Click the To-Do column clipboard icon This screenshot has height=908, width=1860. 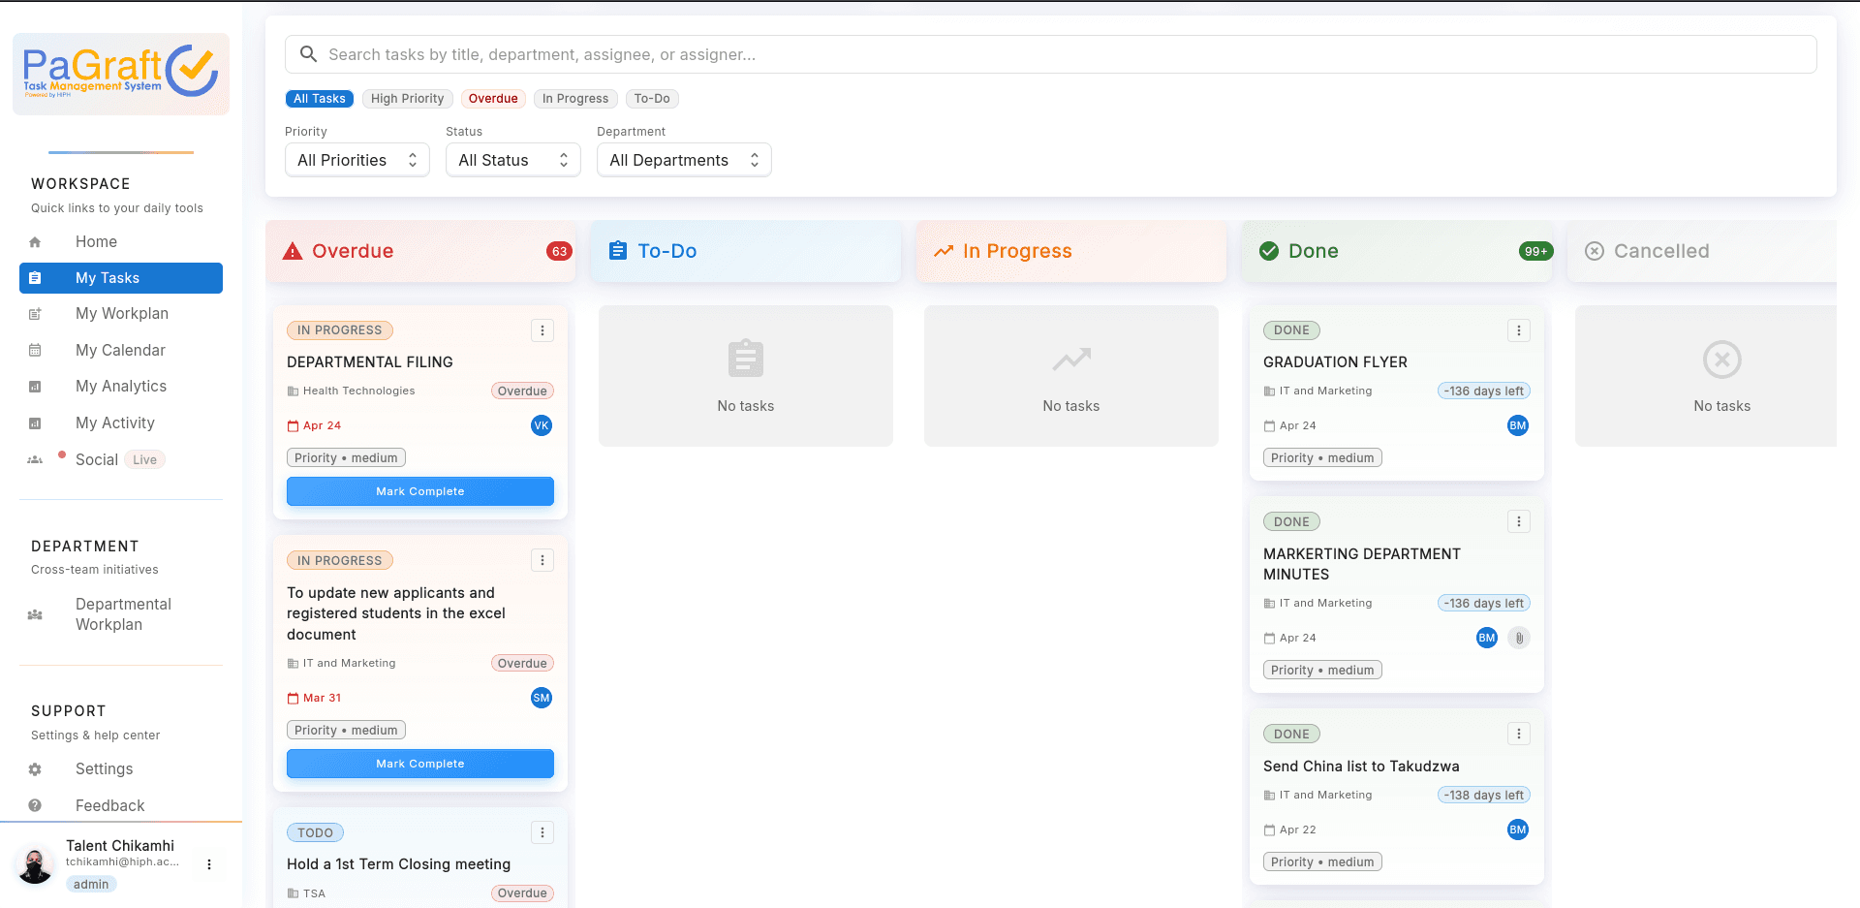tap(618, 251)
